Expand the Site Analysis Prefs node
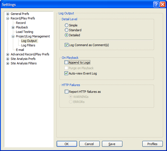Screen dimensions: 167x151 pyautogui.click(x=8, y=59)
